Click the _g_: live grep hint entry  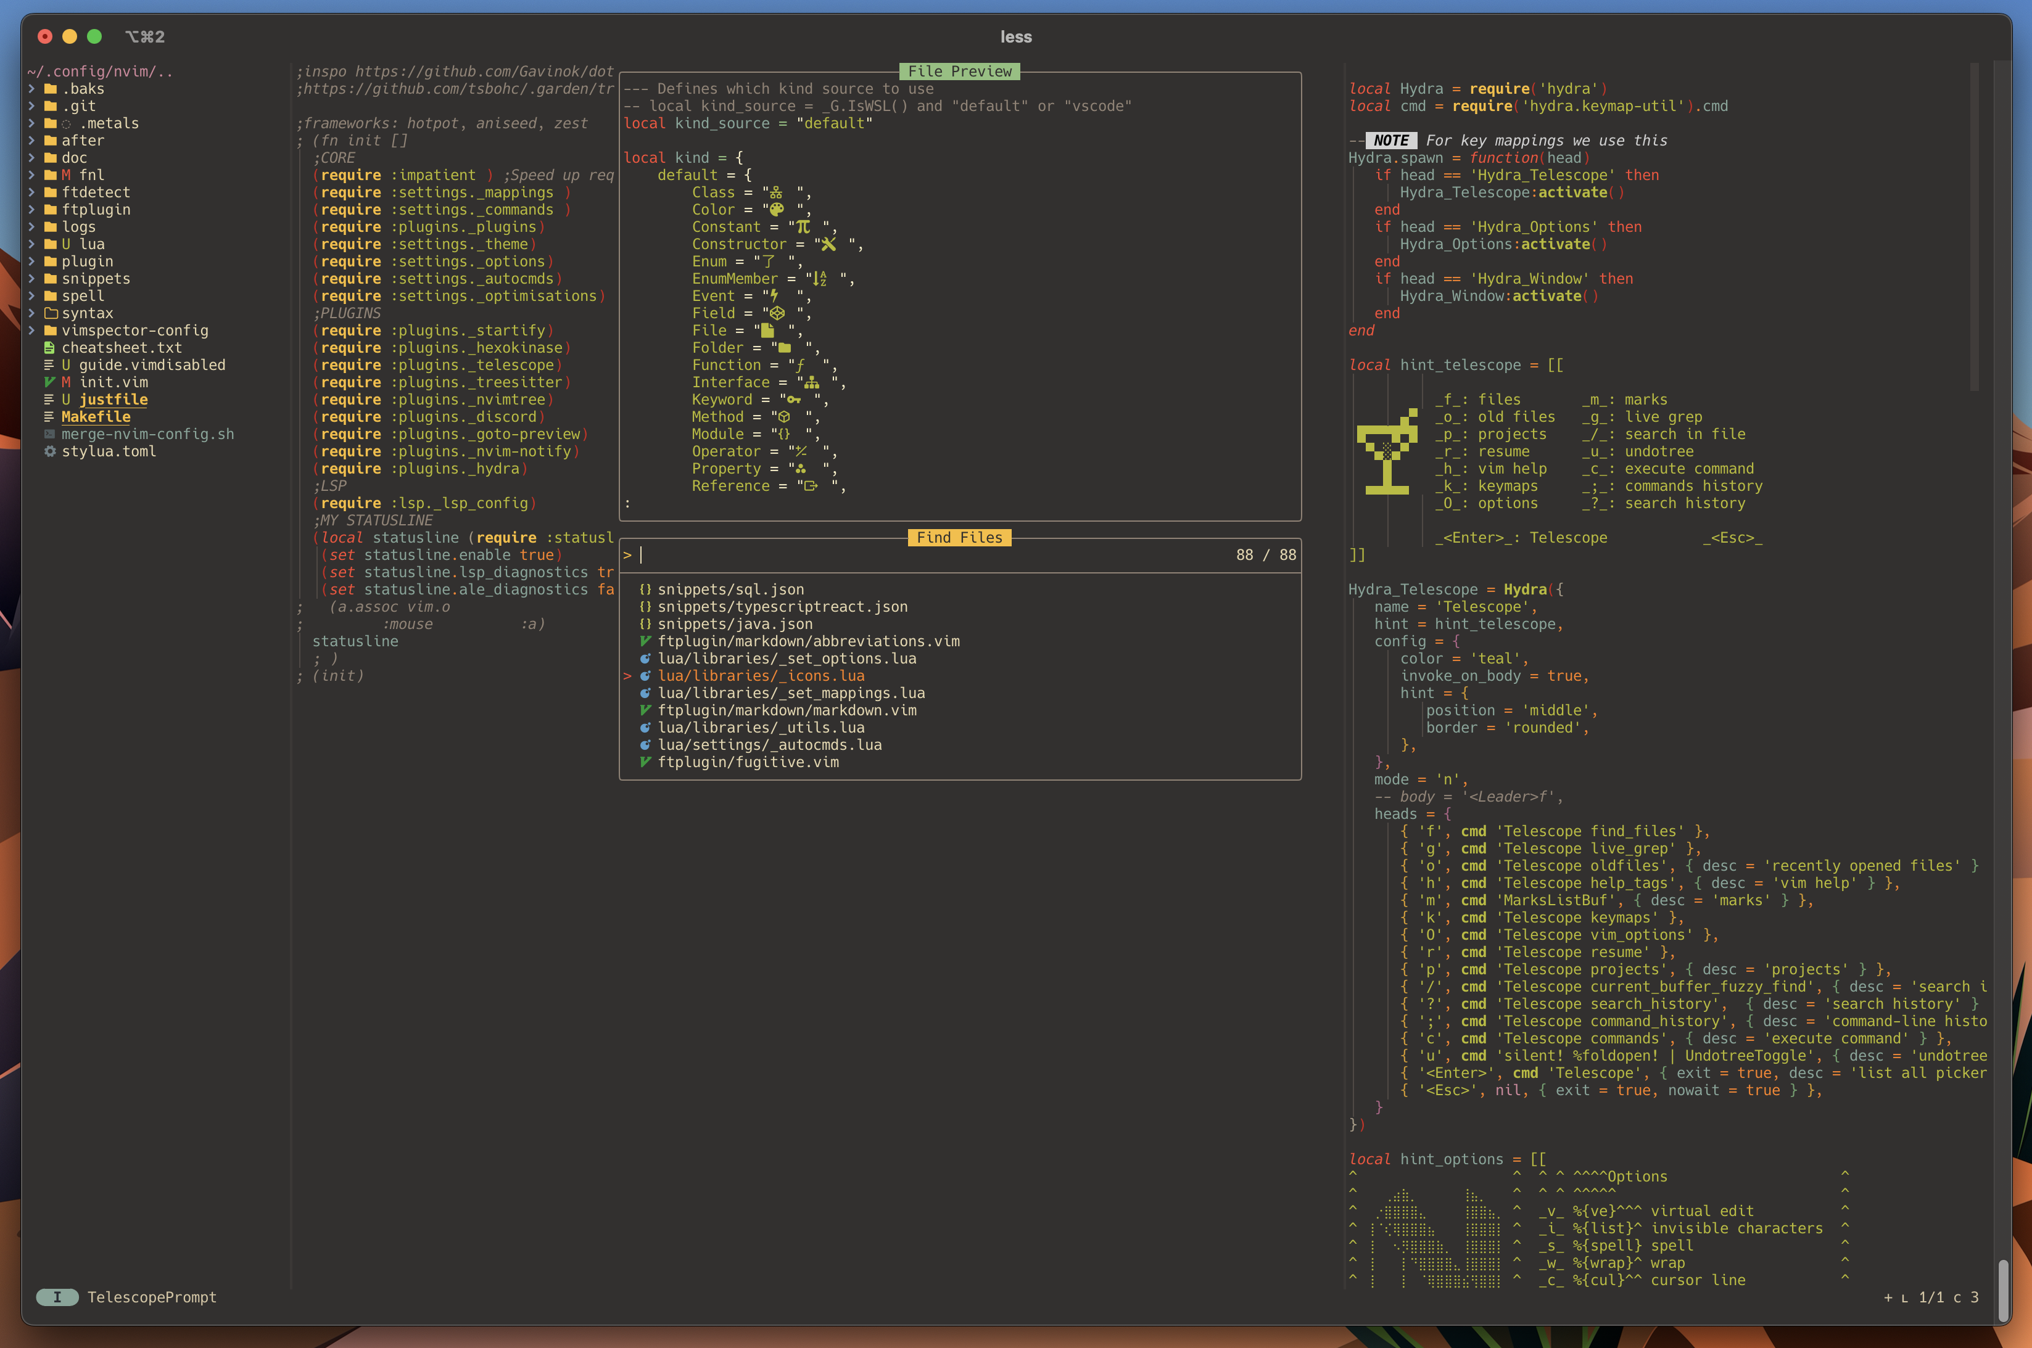coord(1642,417)
